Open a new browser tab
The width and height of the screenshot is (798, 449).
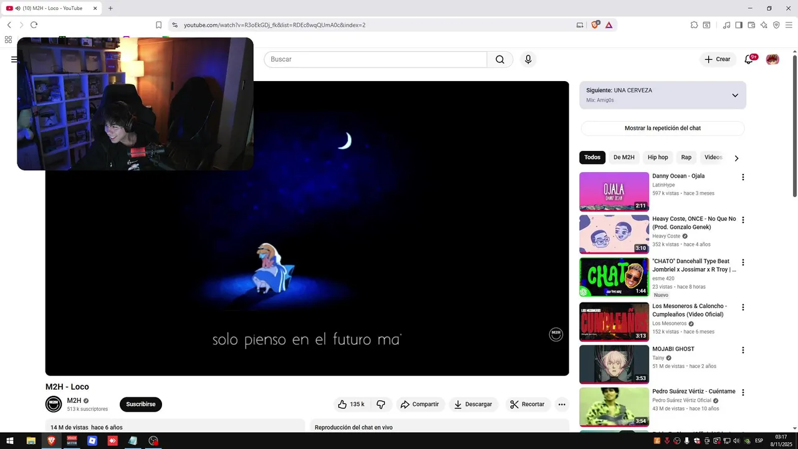pyautogui.click(x=110, y=8)
